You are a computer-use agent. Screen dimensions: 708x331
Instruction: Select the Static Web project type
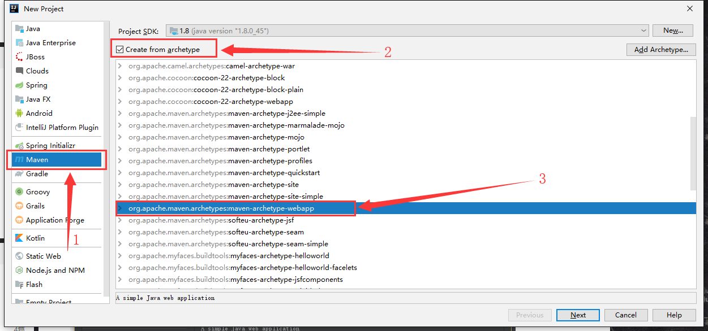pos(57,256)
